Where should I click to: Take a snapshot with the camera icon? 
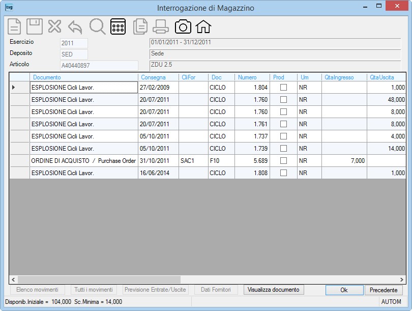(183, 26)
